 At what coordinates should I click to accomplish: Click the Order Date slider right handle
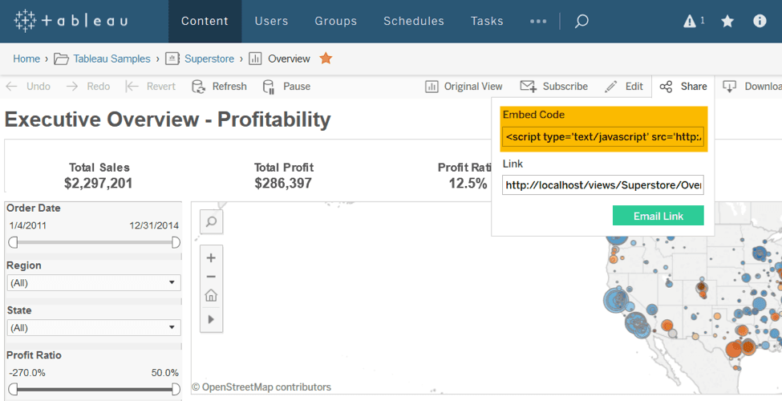176,242
